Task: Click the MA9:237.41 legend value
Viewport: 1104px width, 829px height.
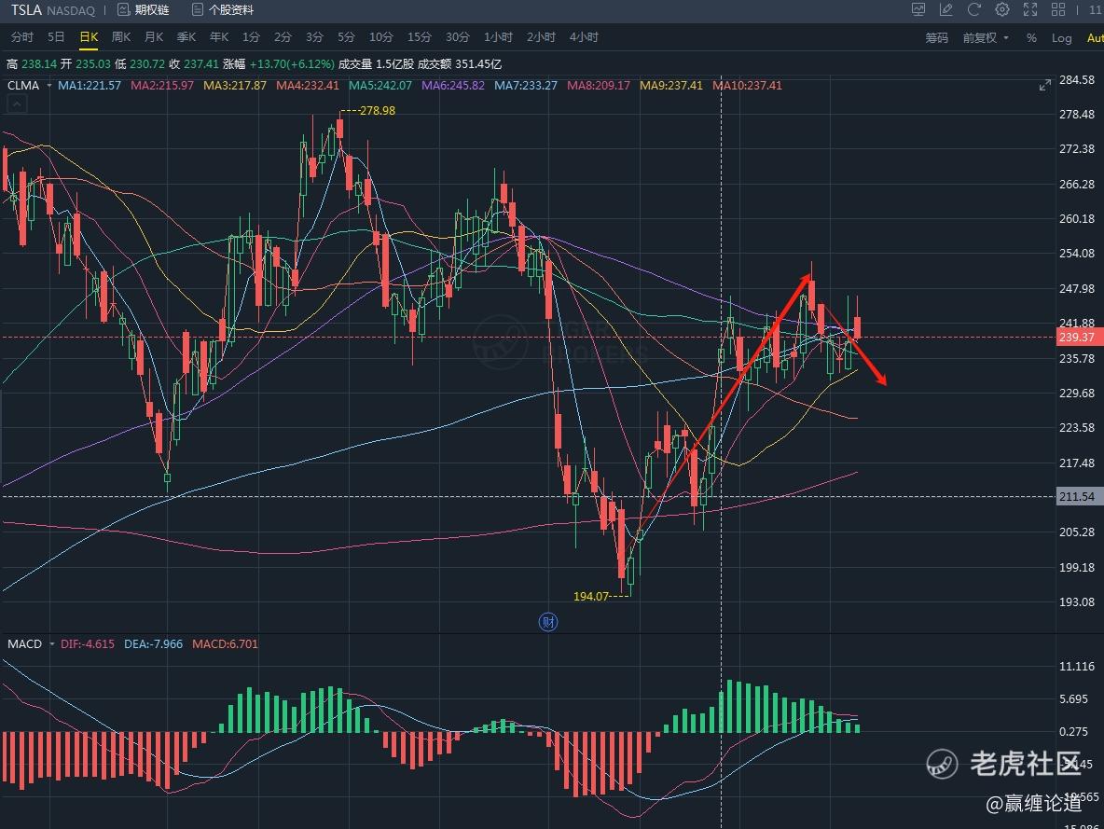Action: (671, 85)
